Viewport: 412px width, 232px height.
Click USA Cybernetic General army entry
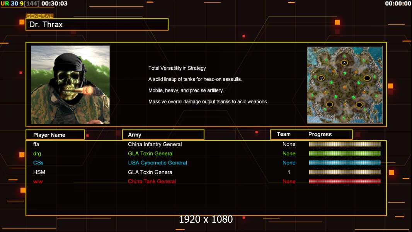(x=157, y=163)
